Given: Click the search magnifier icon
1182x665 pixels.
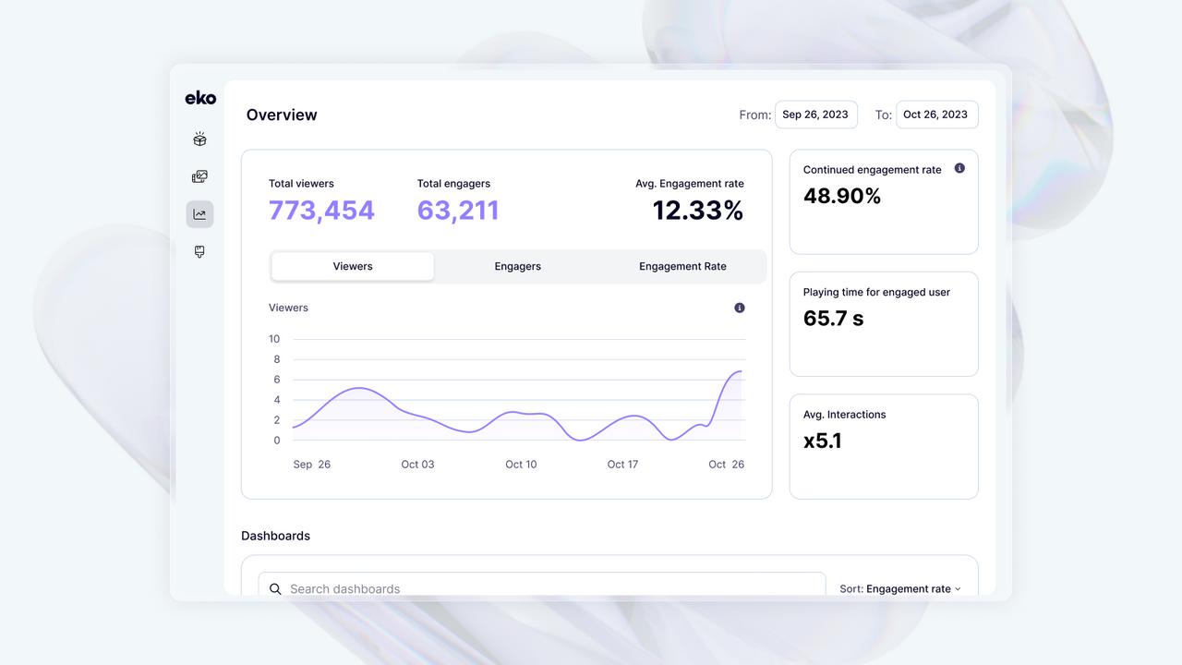Looking at the screenshot, I should tap(275, 588).
